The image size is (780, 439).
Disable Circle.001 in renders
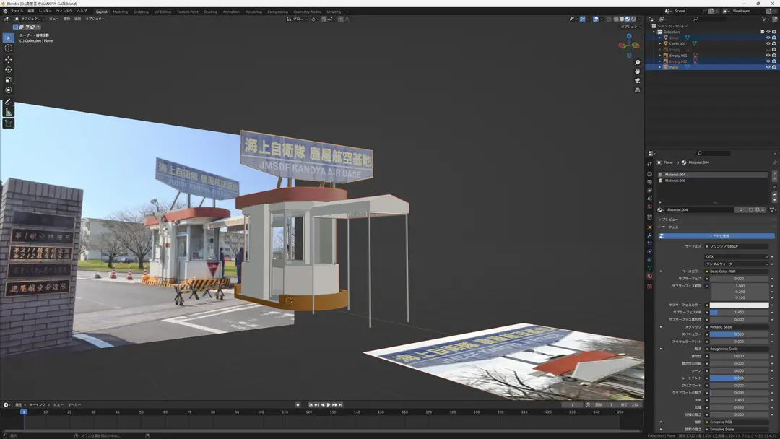(774, 44)
